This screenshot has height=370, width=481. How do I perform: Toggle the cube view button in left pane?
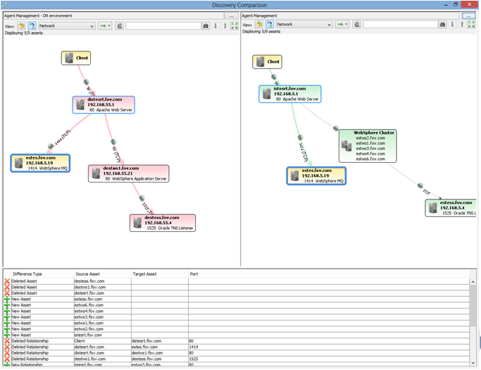click(x=21, y=25)
